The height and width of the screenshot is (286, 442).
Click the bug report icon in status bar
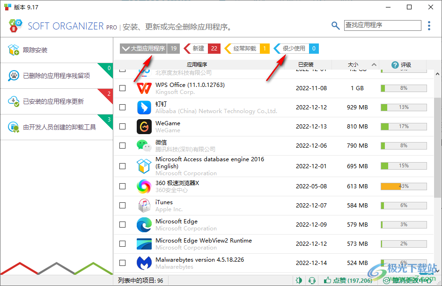(299, 280)
